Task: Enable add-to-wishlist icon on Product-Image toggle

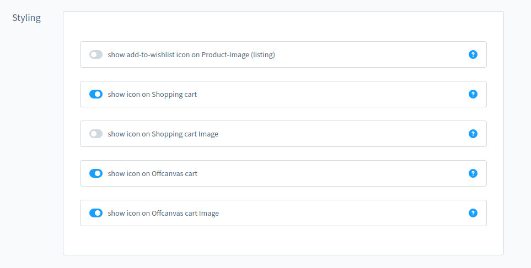Action: point(96,54)
